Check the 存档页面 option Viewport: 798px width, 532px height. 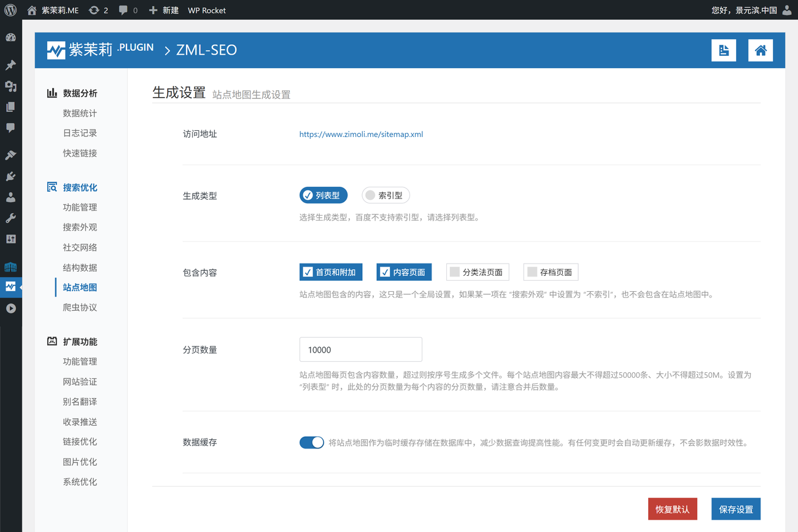point(551,272)
